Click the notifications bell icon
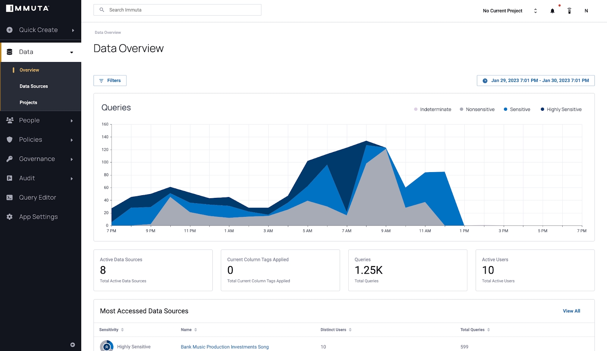607x351 pixels. [552, 11]
